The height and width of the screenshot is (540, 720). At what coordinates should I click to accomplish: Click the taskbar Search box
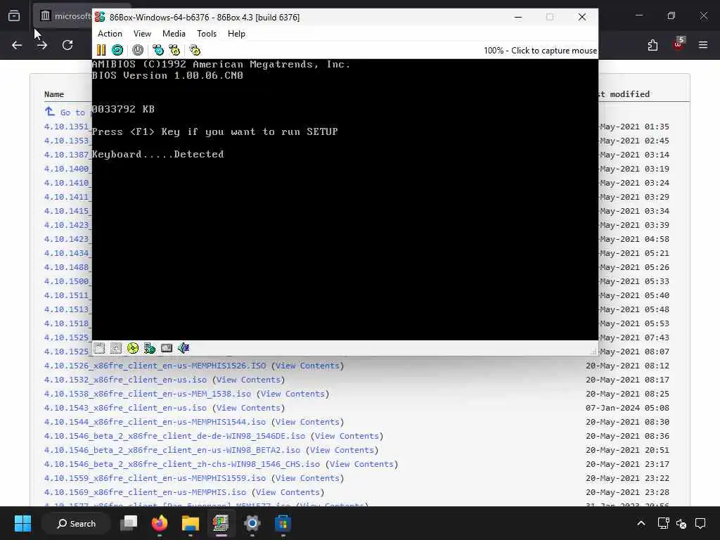[x=76, y=523]
